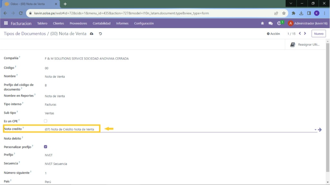Open the Acción dropdown menu
The height and width of the screenshot is (185, 330).
point(273,34)
